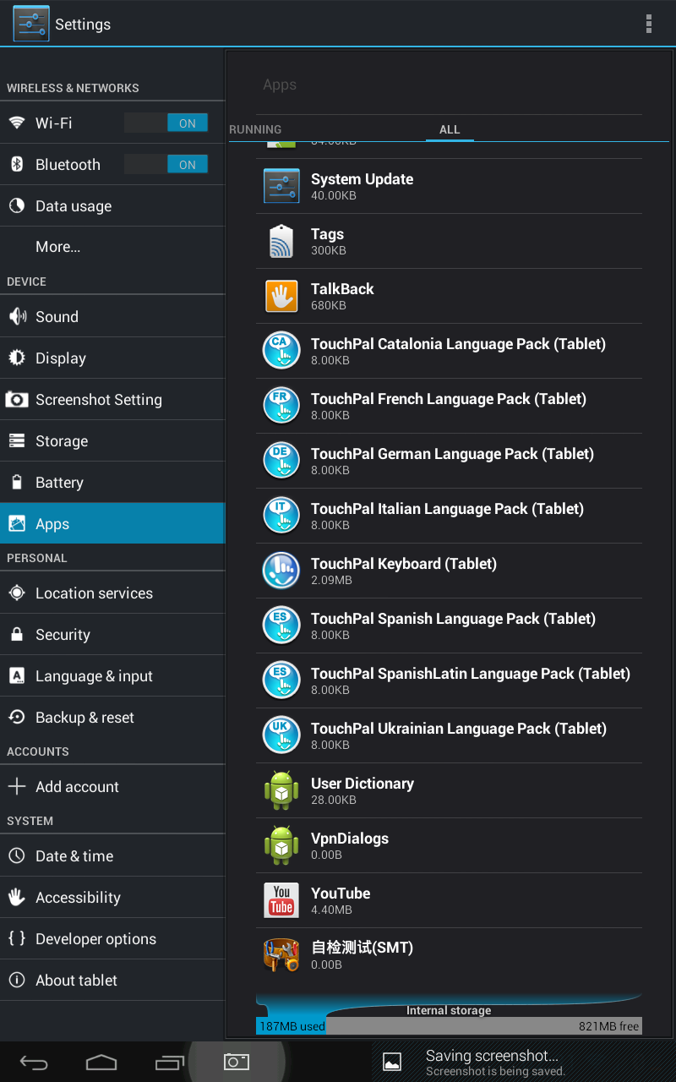Tap the Display brightness icon
The width and height of the screenshot is (676, 1082).
pos(17,358)
